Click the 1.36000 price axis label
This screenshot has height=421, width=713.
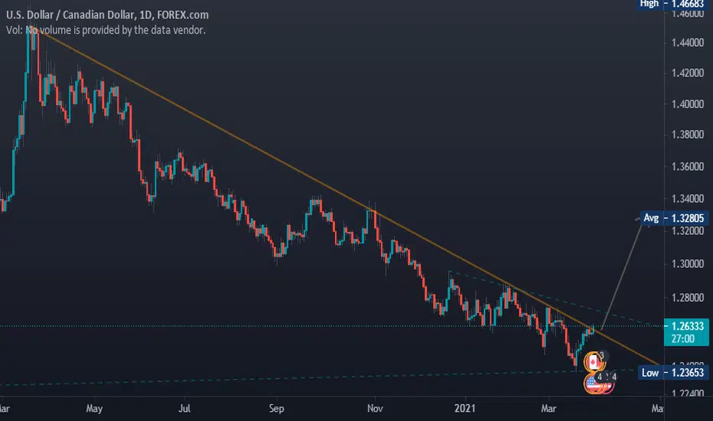click(688, 167)
